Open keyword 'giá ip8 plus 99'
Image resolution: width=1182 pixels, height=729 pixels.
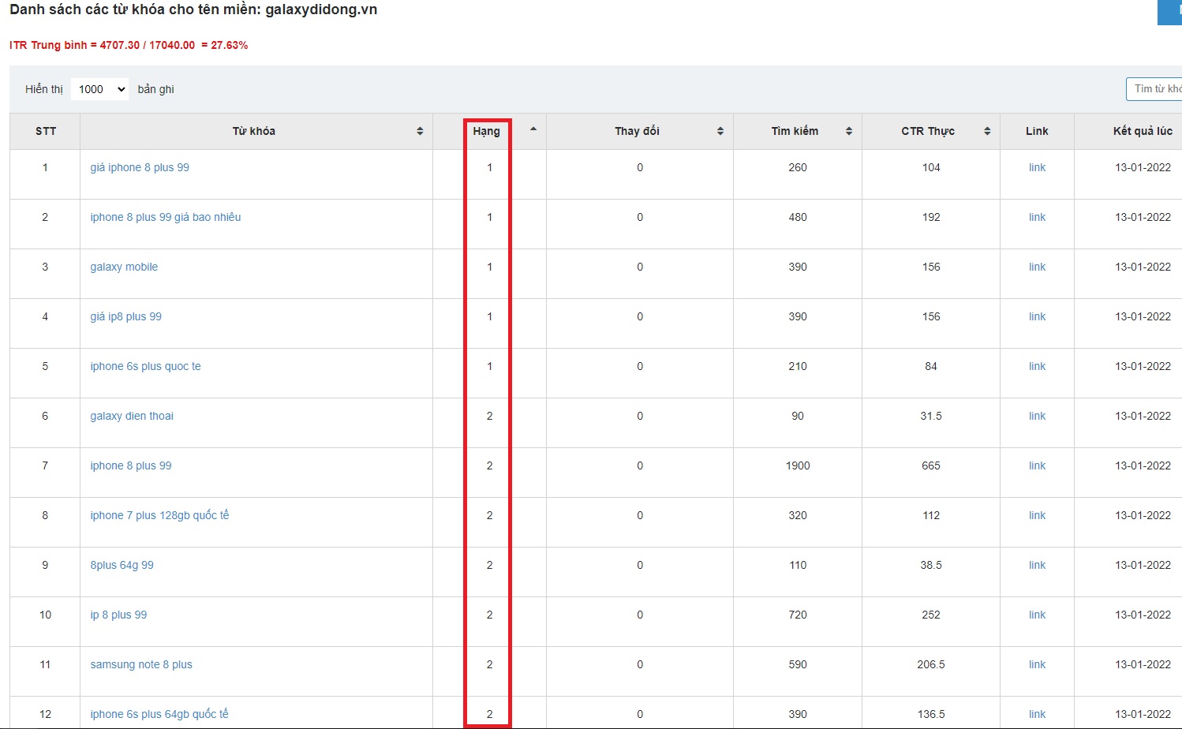coord(125,316)
